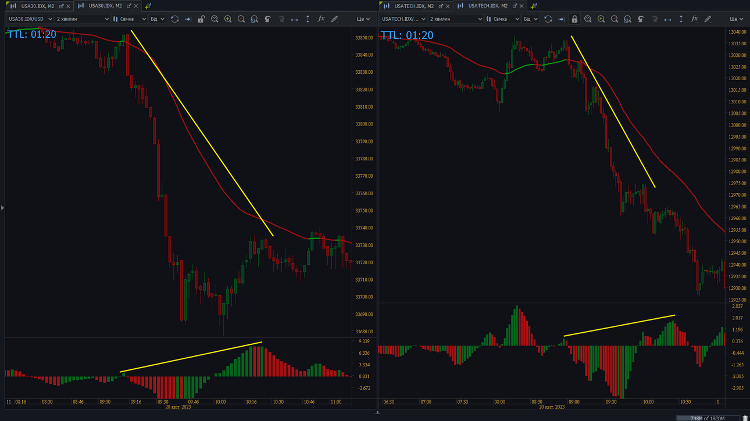Toggle the open padlock in USA30 chart toolbar
The height and width of the screenshot is (421, 750).
click(x=201, y=19)
